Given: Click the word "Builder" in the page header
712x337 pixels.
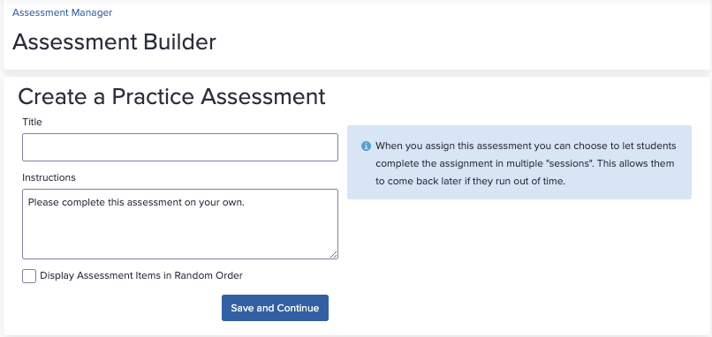Looking at the screenshot, I should click(x=179, y=41).
